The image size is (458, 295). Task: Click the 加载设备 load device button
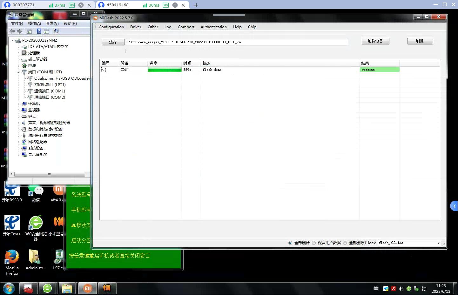coord(375,41)
